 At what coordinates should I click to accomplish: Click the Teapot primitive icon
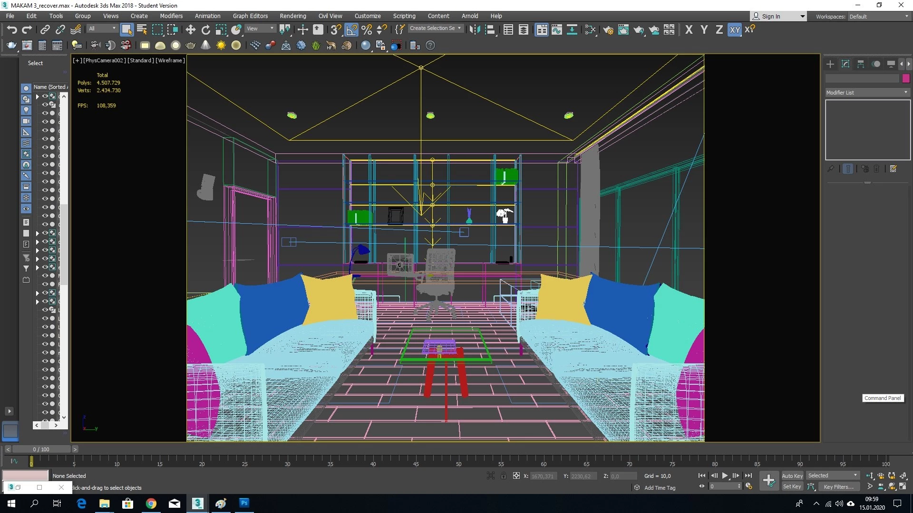click(x=191, y=46)
